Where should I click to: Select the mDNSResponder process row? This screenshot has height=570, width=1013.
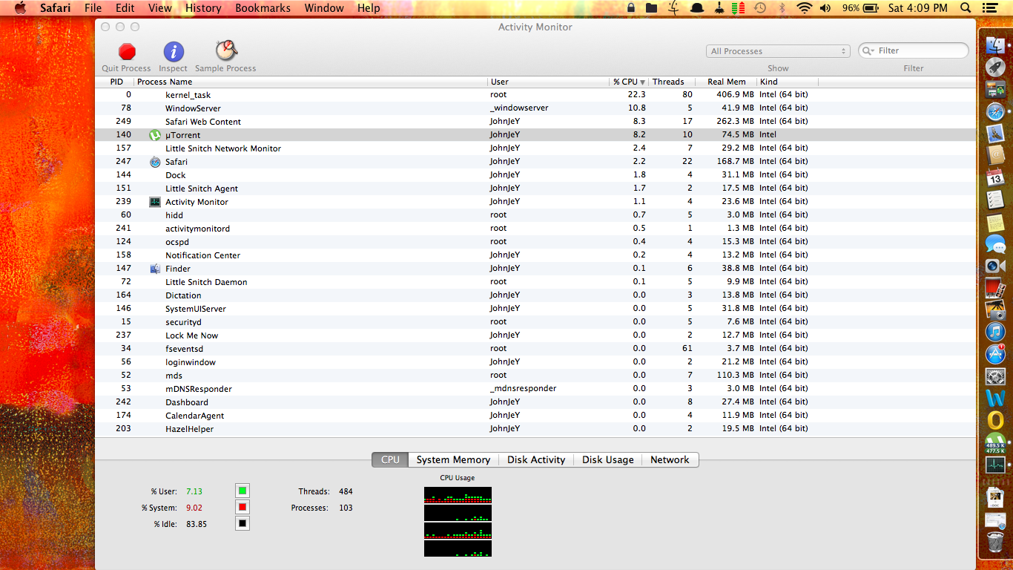pos(535,389)
